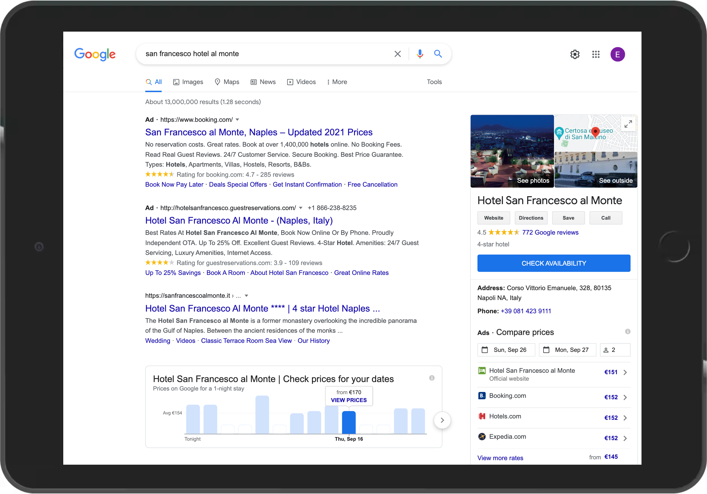
Task: Open the search Tools menu
Action: coord(434,82)
